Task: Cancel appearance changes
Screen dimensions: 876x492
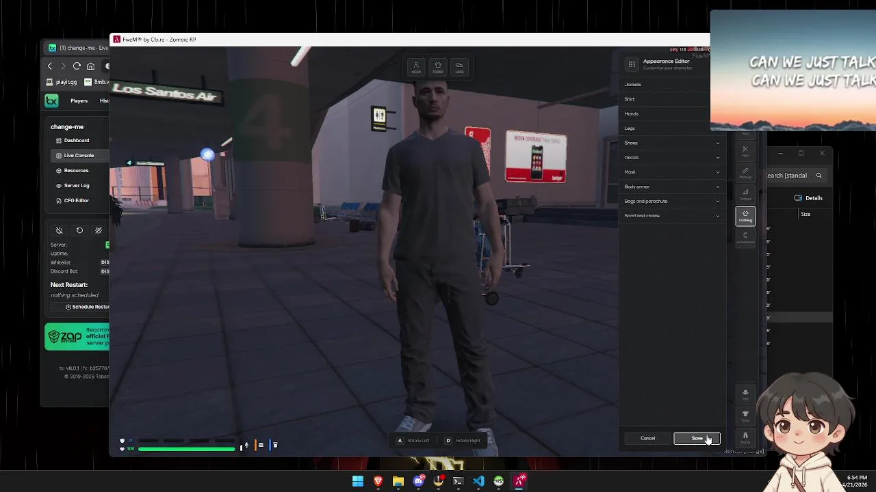Action: pos(647,438)
